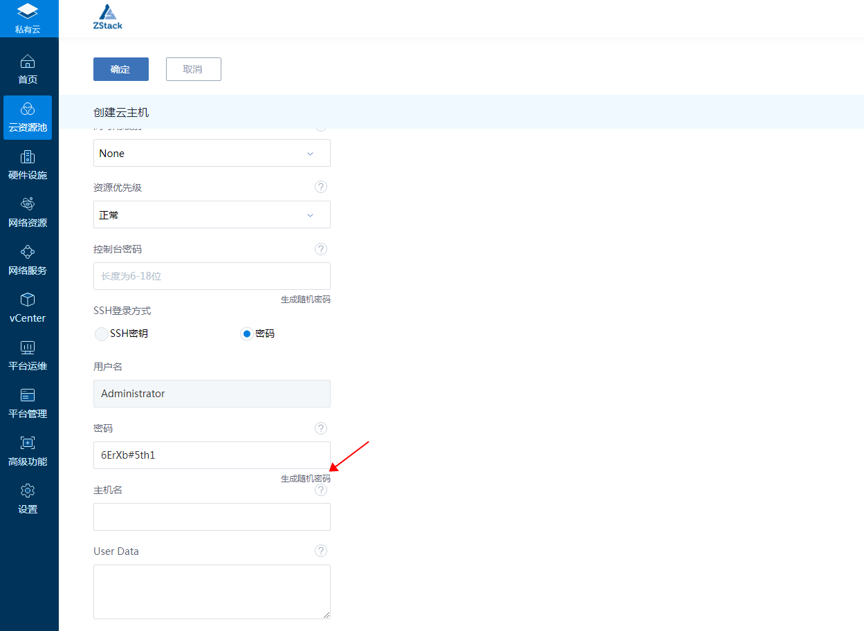Click 生成随机密码 below the 密码 field
The height and width of the screenshot is (631, 864).
click(306, 478)
